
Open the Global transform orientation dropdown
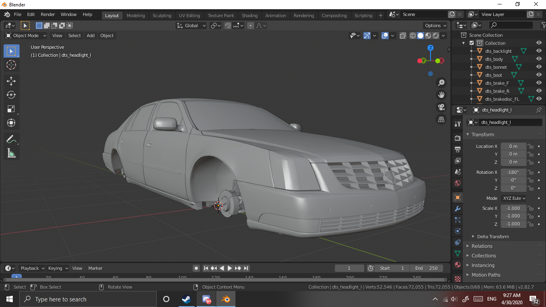(x=191, y=26)
